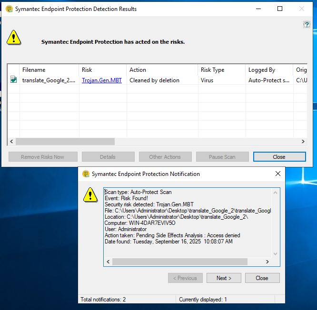This screenshot has height=310, width=317.
Task: Maximize the Detection Results window
Action: click(x=280, y=9)
